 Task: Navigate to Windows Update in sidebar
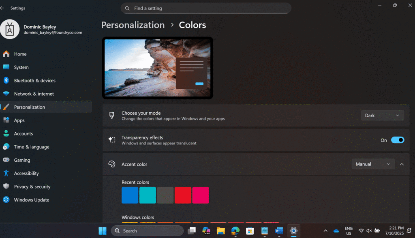pos(30,199)
